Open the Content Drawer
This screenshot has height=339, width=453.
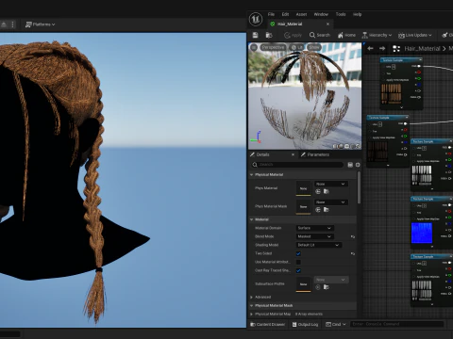pyautogui.click(x=268, y=324)
